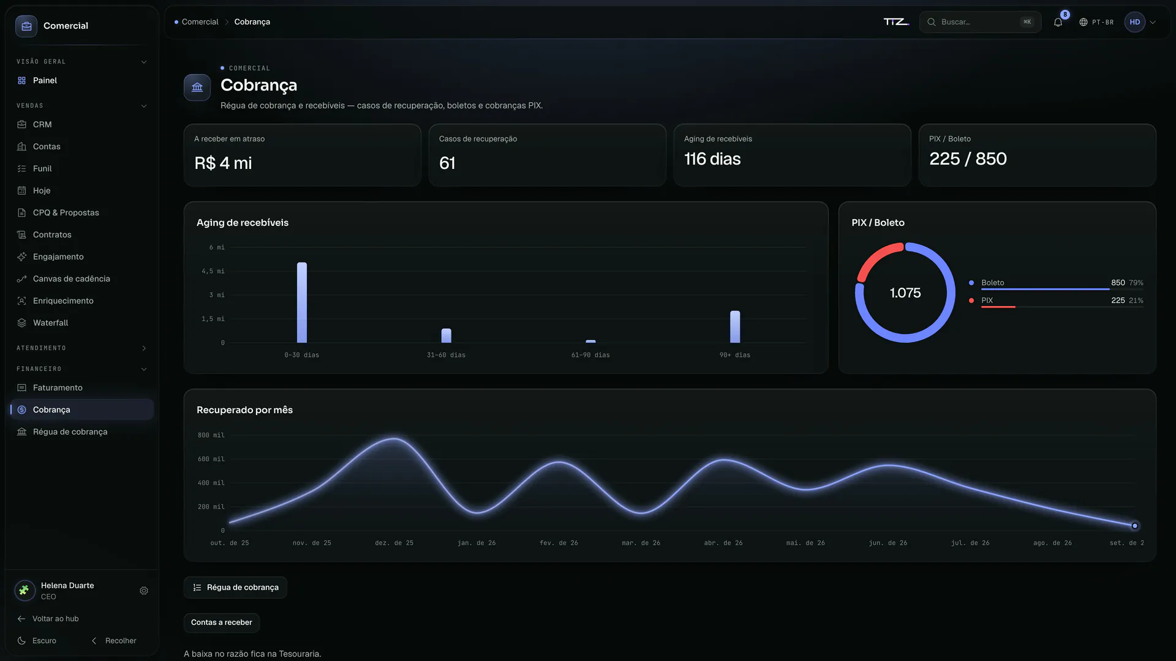This screenshot has width=1176, height=661.
Task: Click the Cobrança page header bank icon
Action: point(197,88)
